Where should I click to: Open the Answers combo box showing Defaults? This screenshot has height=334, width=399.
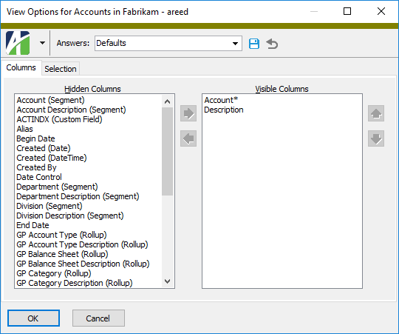coord(168,43)
